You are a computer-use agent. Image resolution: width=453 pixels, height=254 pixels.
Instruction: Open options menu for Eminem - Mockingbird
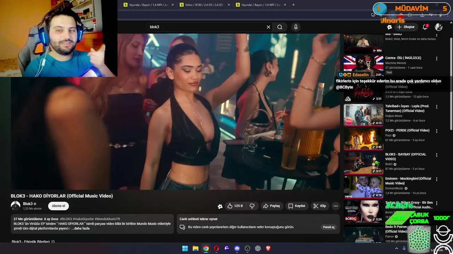[436, 179]
